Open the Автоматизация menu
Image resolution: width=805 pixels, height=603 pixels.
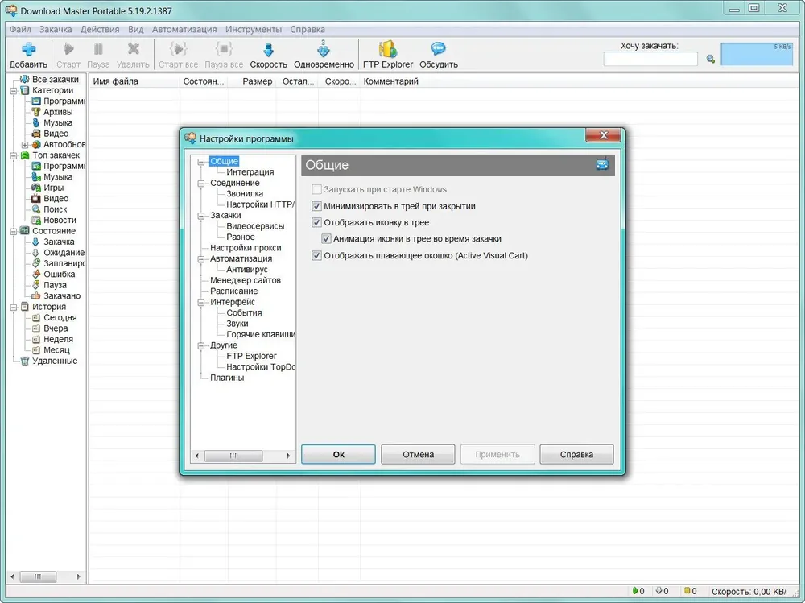click(184, 29)
